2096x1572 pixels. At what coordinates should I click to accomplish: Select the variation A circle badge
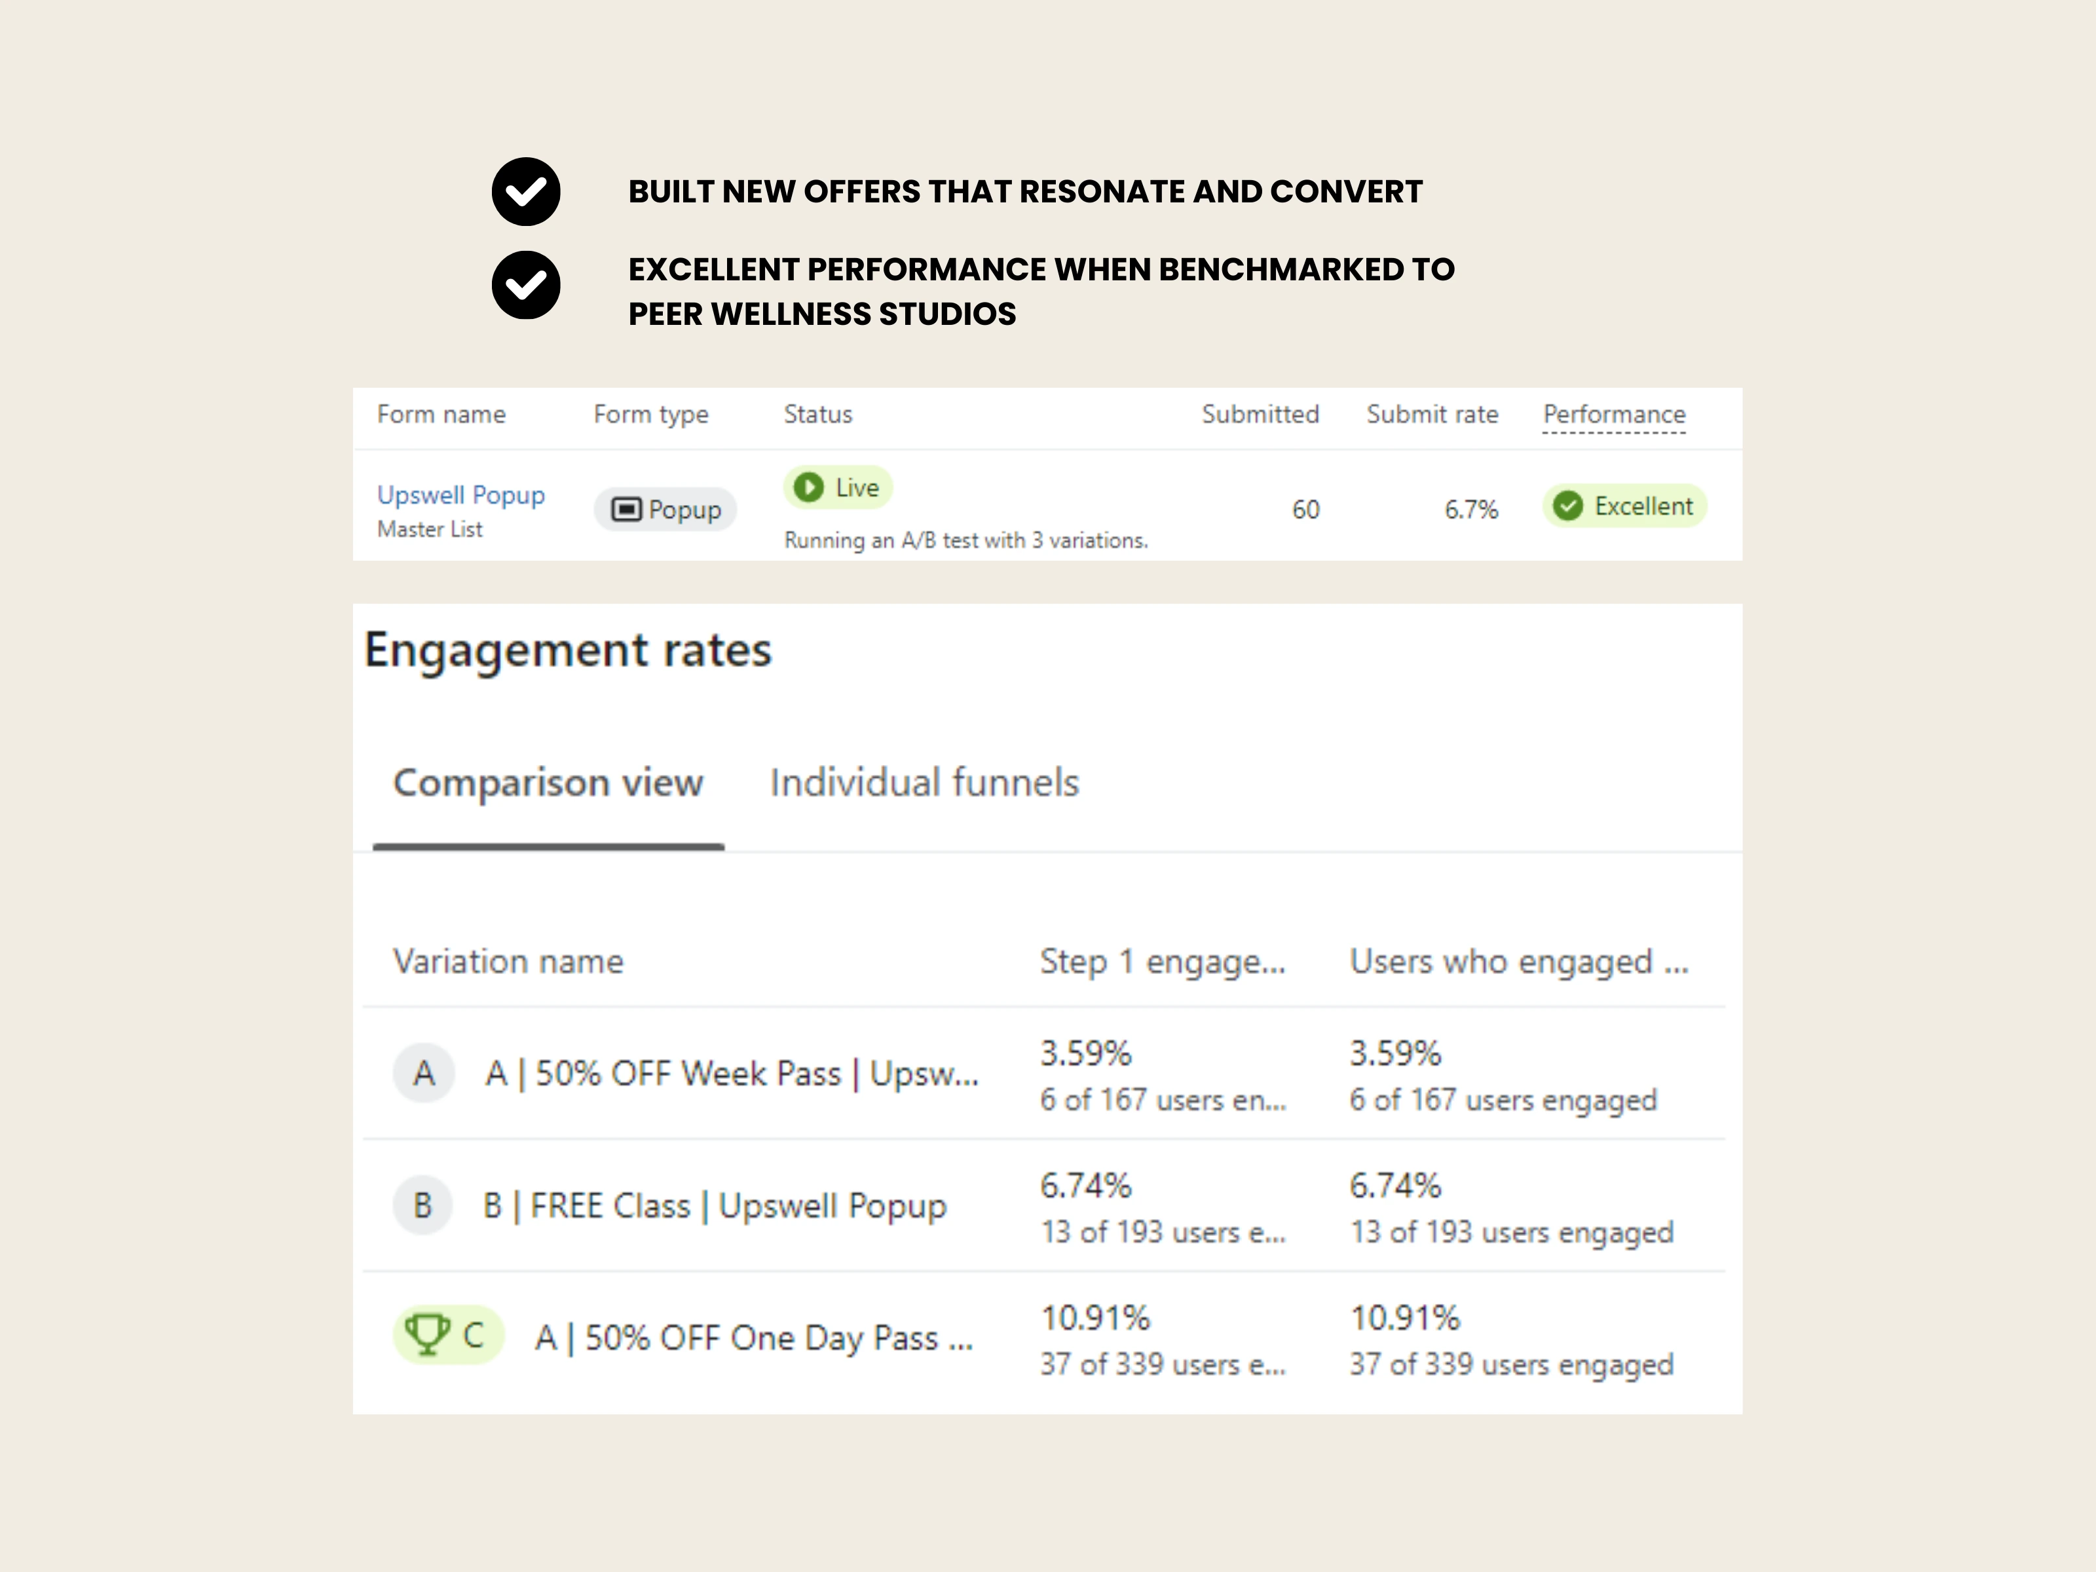pyautogui.click(x=424, y=1074)
